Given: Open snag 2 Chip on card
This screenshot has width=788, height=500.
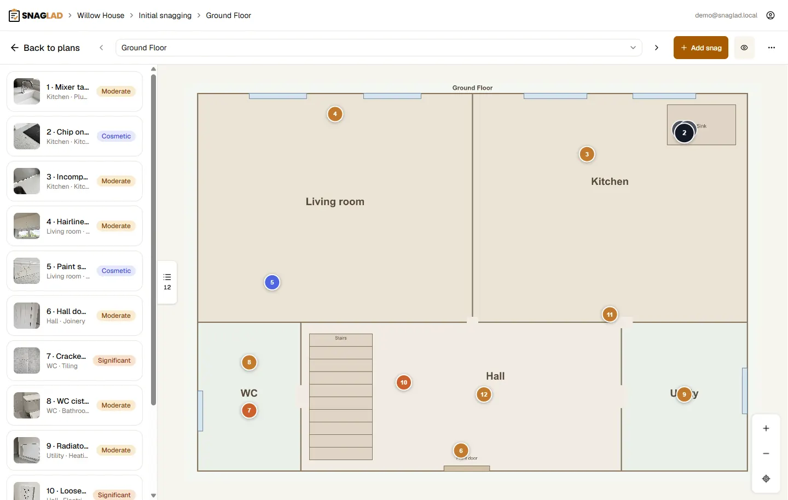Looking at the screenshot, I should click(x=74, y=136).
